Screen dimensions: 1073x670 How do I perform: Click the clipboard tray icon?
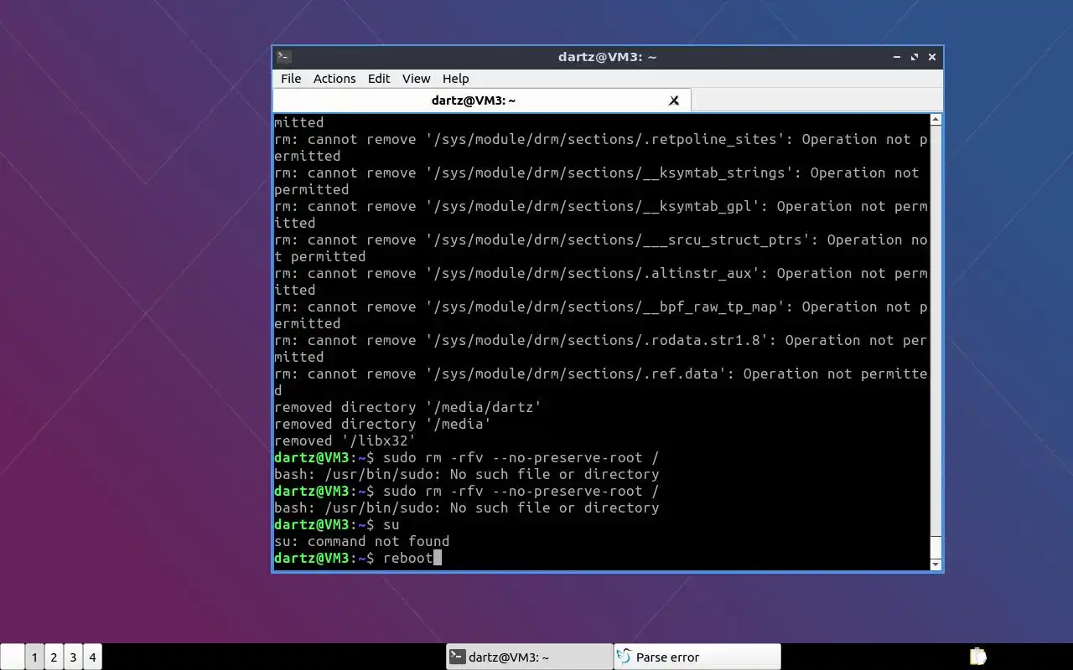coord(977,657)
